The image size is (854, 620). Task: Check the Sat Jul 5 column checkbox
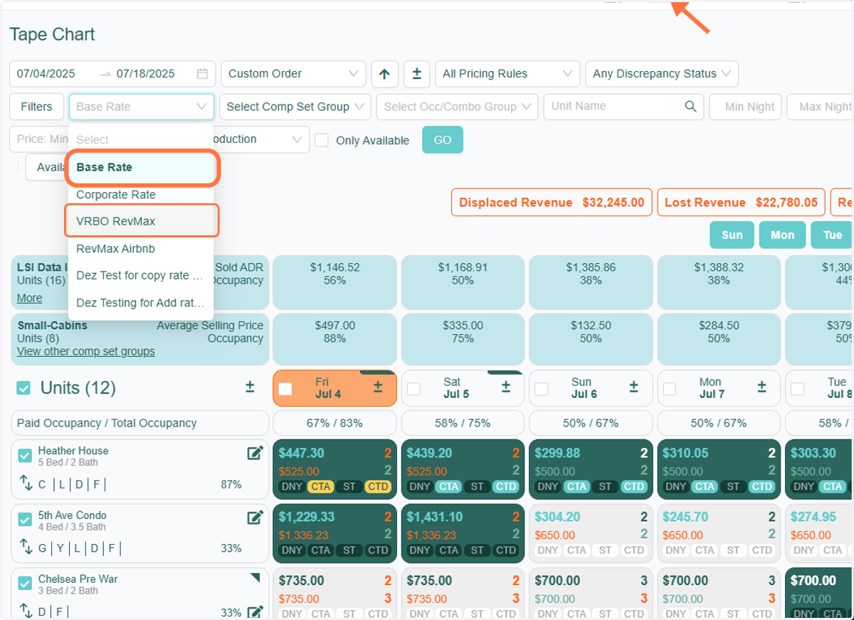[x=413, y=389]
